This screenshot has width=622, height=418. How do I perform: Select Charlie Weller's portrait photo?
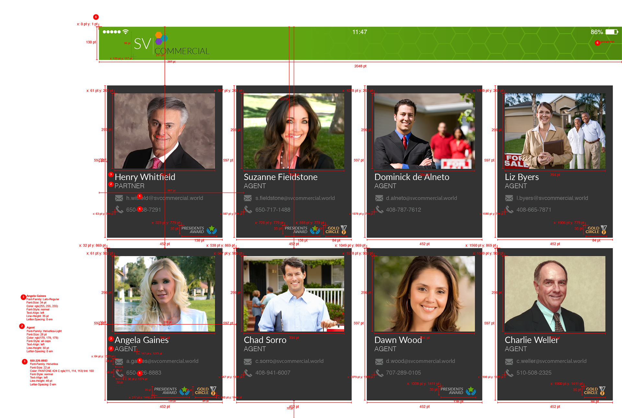555,294
